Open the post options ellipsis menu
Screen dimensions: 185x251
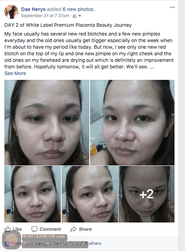pyautogui.click(x=172, y=7)
